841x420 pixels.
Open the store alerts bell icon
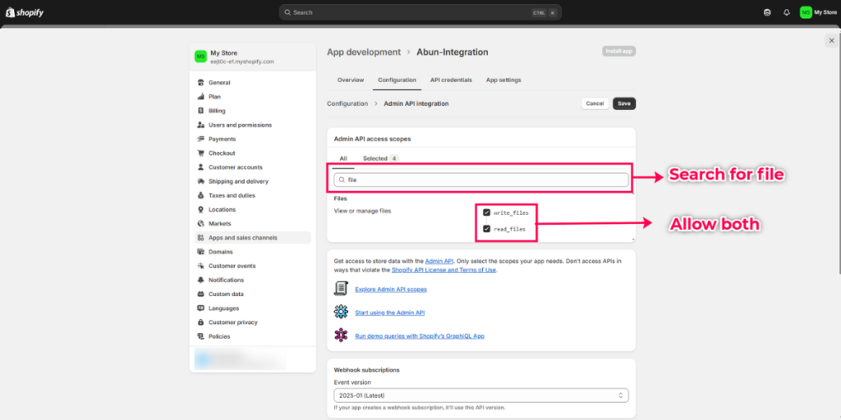tap(786, 12)
